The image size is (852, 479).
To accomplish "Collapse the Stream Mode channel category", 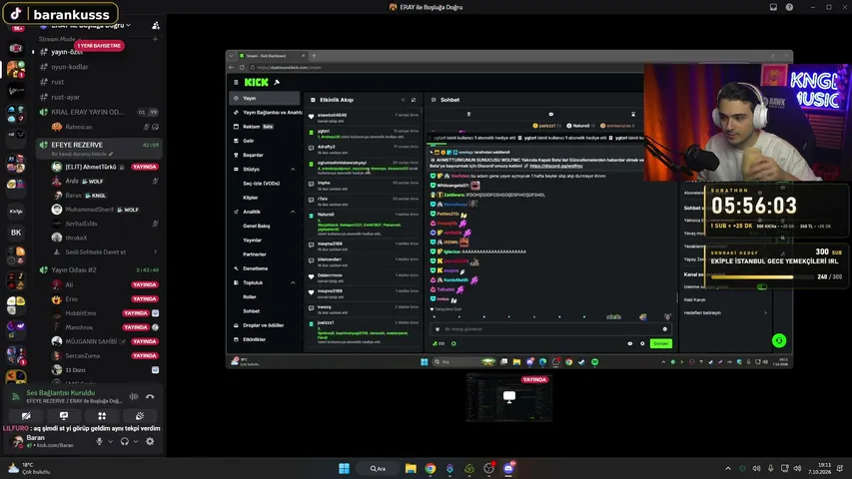I will [57, 39].
